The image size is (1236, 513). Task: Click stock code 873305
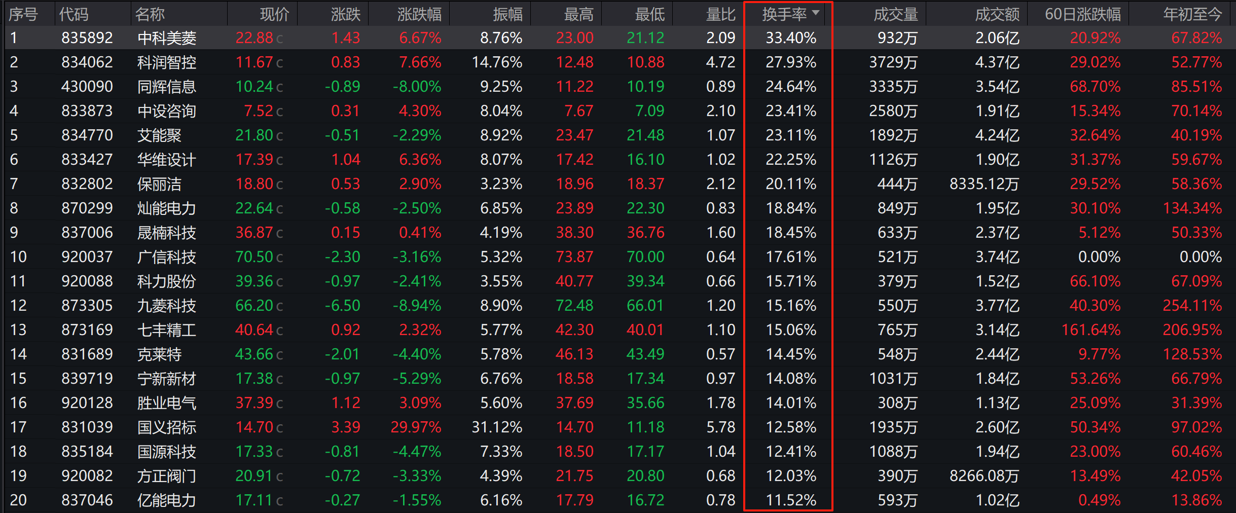click(87, 306)
